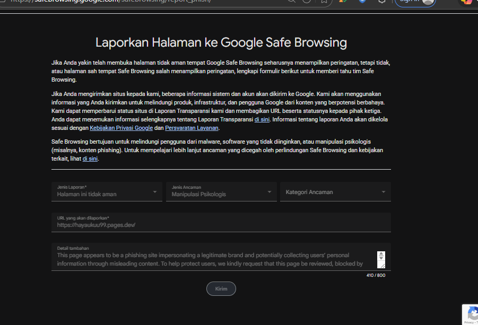Click the blue shield extension icon
The width and height of the screenshot is (478, 325).
pyautogui.click(x=362, y=1)
